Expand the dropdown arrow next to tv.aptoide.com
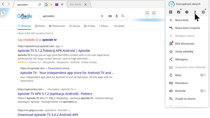Screen dimensions: 210x118 46,68
